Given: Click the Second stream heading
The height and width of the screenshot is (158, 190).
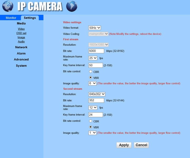Looking at the screenshot, I should click(x=73, y=89).
